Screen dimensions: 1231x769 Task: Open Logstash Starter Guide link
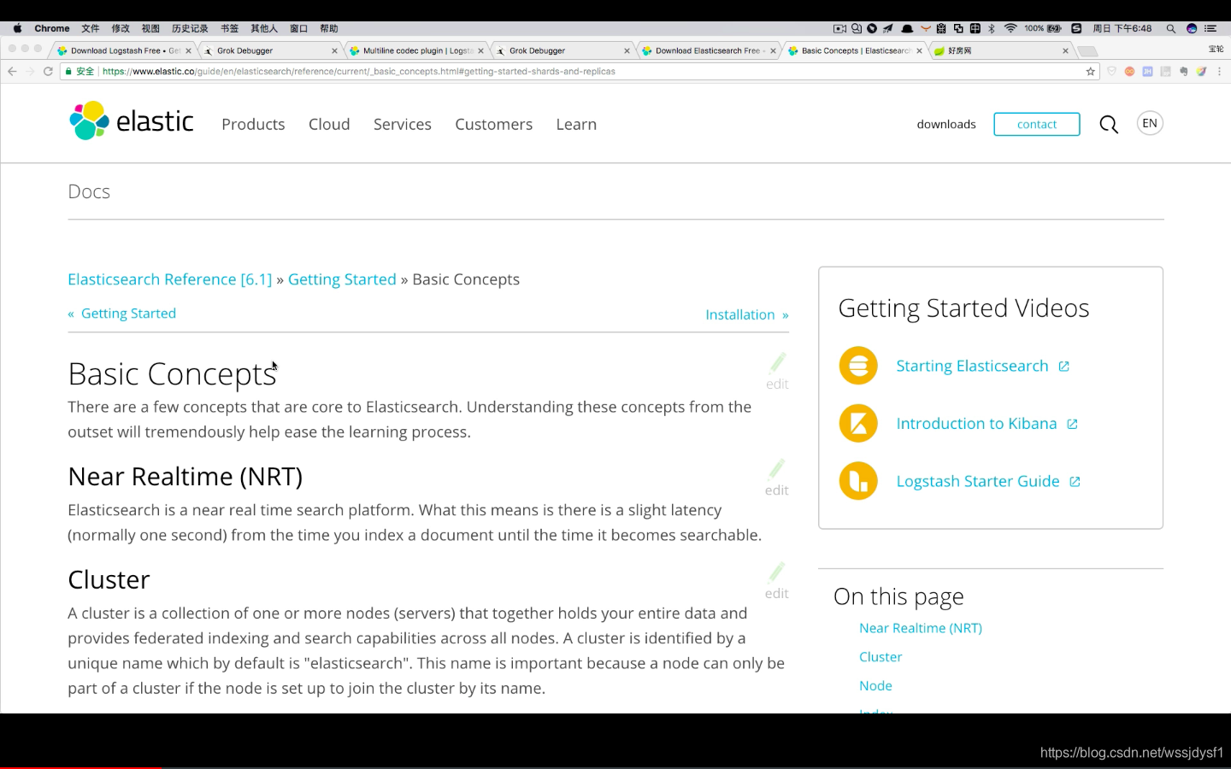[988, 481]
